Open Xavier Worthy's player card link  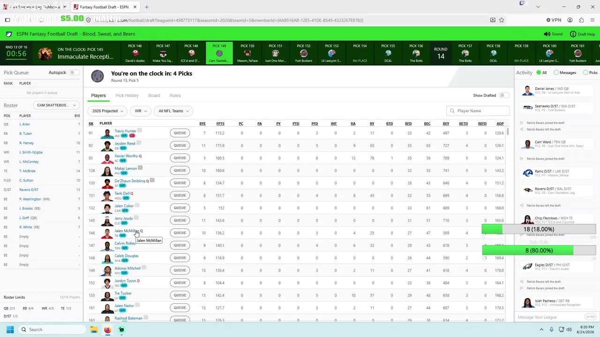126,156
